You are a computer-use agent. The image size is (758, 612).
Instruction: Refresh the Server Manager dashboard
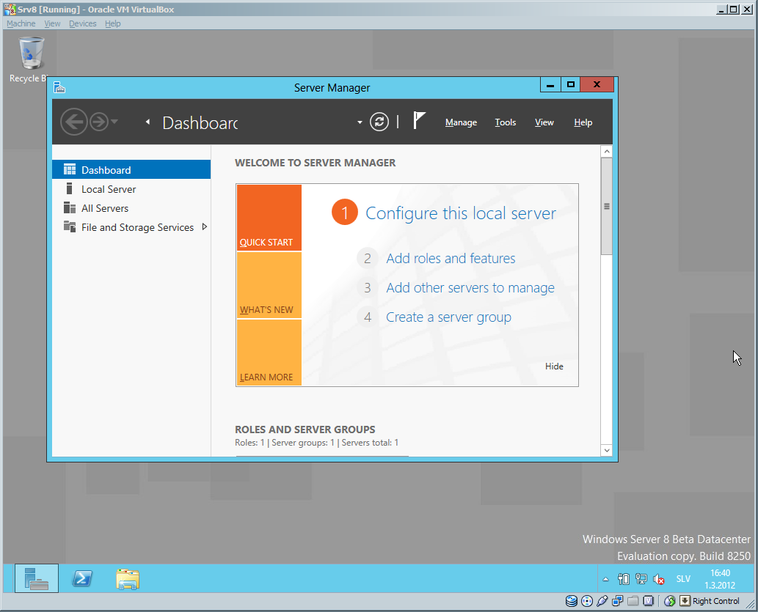[x=379, y=122]
